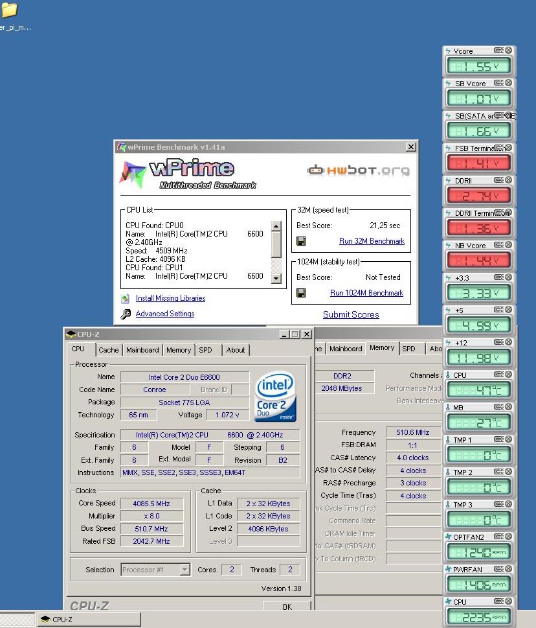
Task: Click CPU List scrollbar up arrow
Action: (276, 226)
